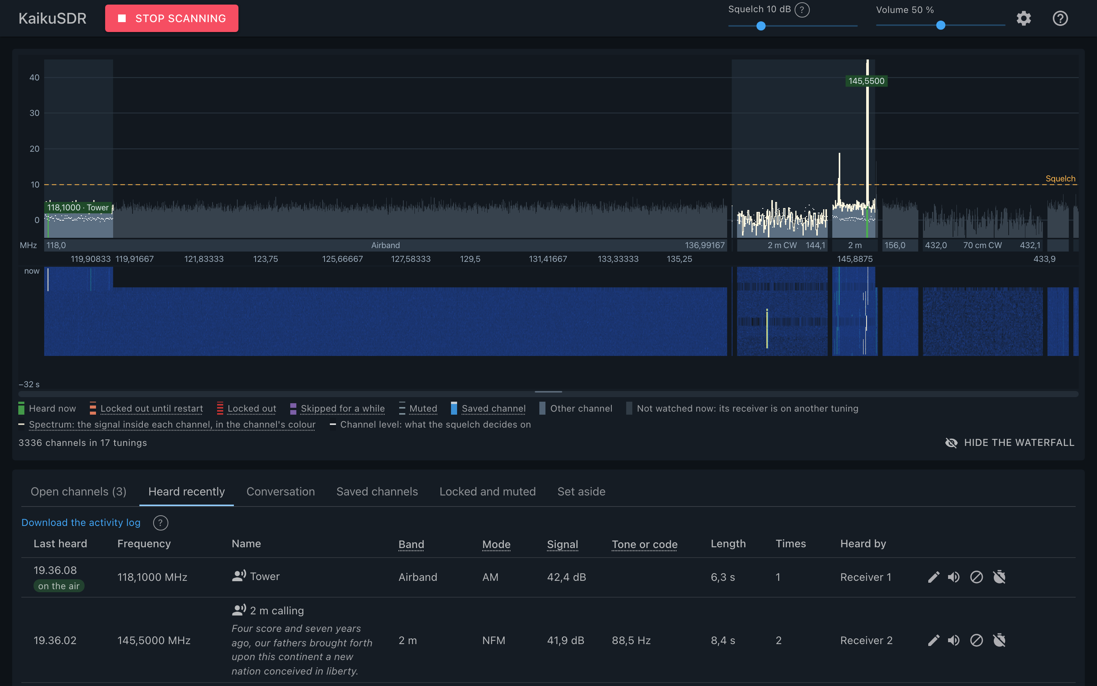Open the help circle icon in header
Viewport: 1097px width, 686px height.
tap(1060, 19)
